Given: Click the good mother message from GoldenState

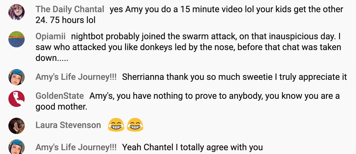Looking at the screenshot, I should tap(188, 101).
